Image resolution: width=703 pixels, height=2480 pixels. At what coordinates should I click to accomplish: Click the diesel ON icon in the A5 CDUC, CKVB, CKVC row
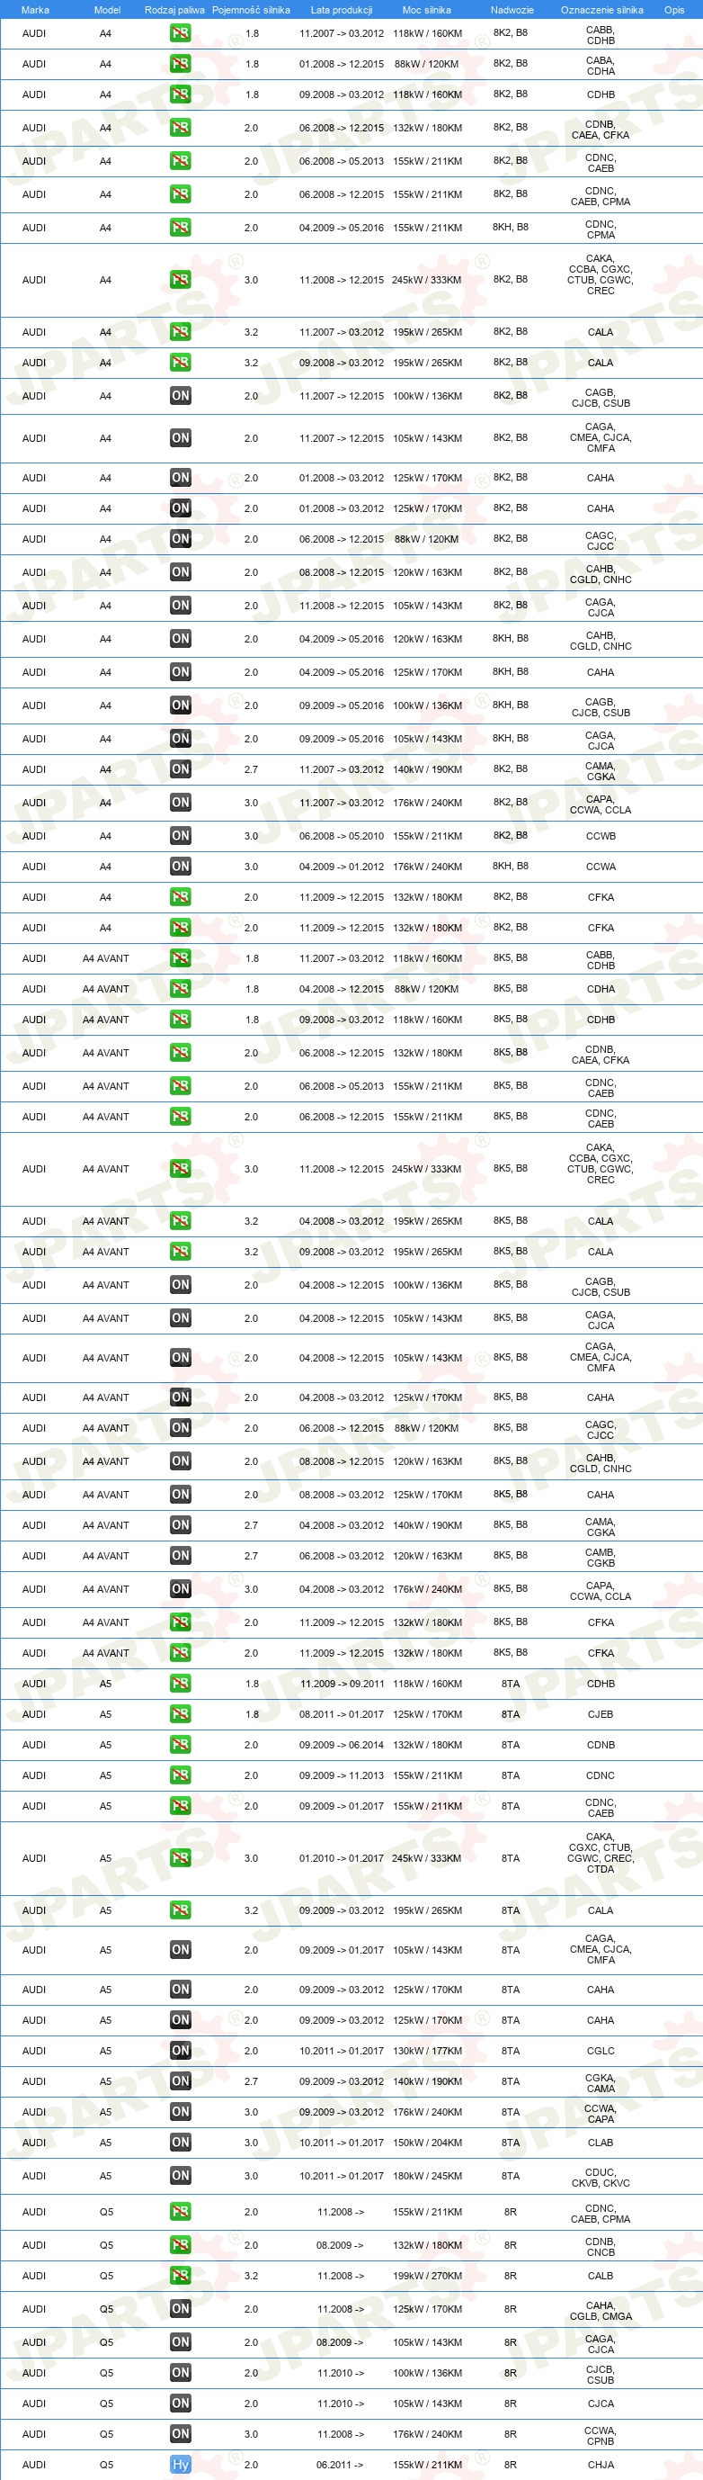pos(181,2176)
